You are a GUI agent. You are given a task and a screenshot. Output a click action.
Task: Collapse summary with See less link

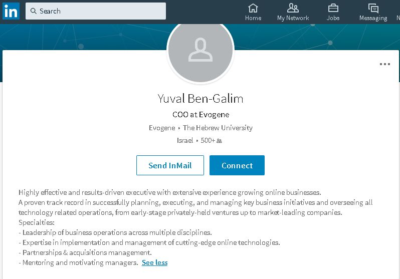pyautogui.click(x=154, y=262)
